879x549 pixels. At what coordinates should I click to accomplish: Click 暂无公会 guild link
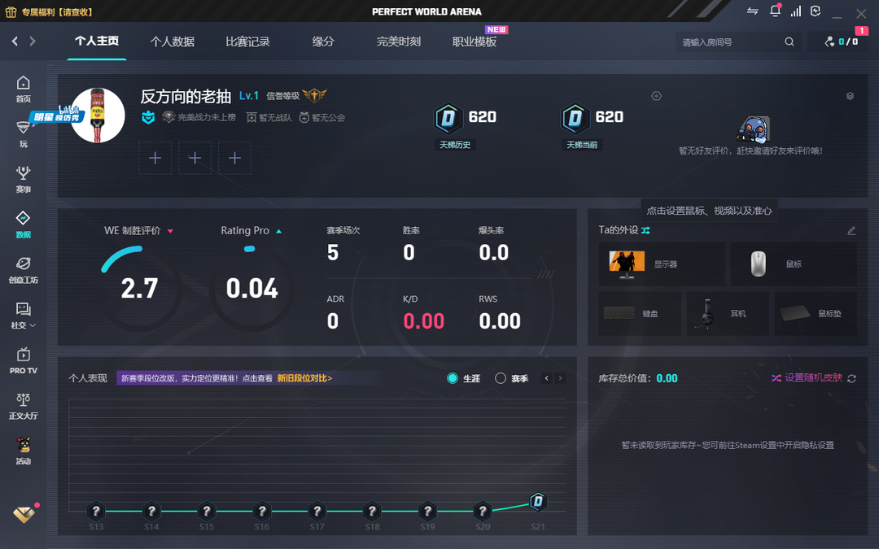tap(322, 118)
